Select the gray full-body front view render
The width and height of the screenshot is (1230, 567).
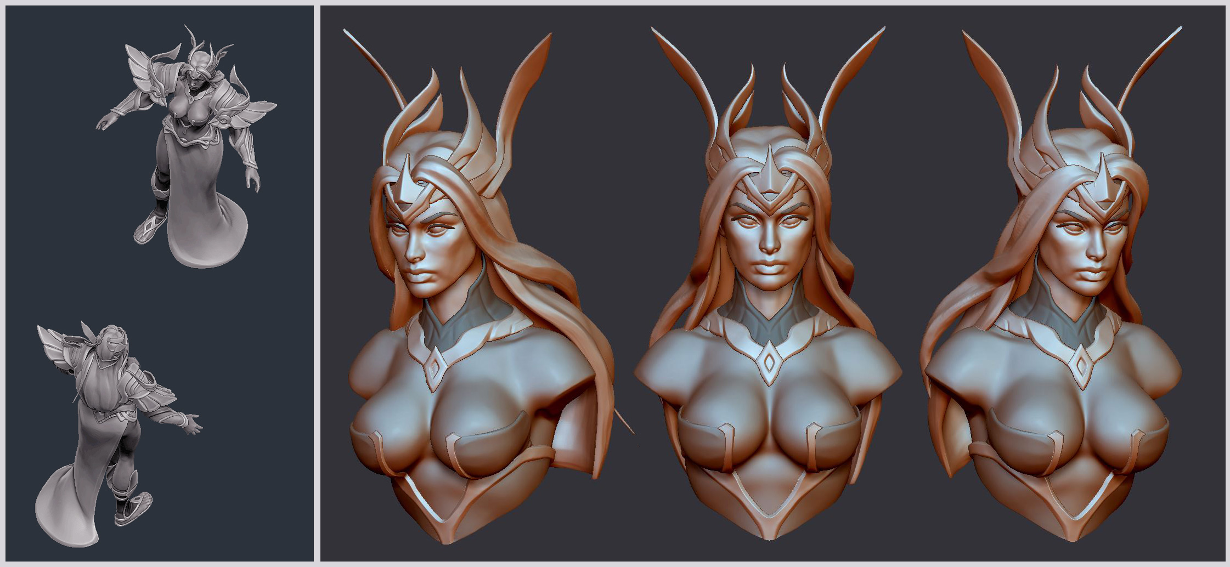pyautogui.click(x=188, y=146)
